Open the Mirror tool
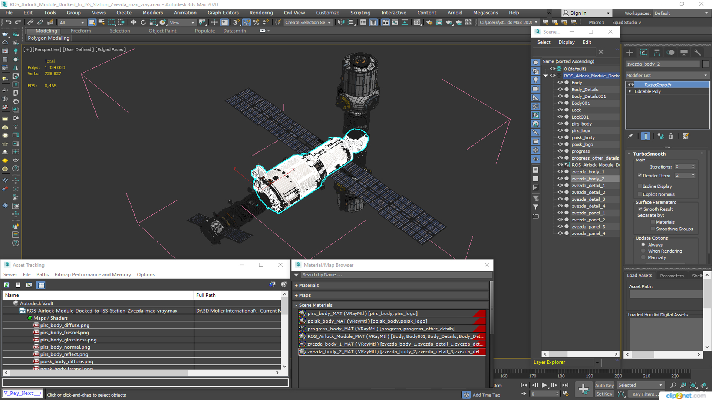The width and height of the screenshot is (712, 400). point(341,22)
